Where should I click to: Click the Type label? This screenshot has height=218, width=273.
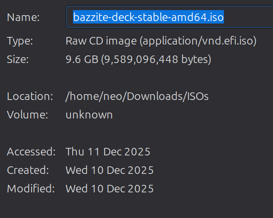(20, 41)
